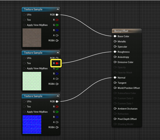Click World Position Offset input pin

[x=115, y=88]
